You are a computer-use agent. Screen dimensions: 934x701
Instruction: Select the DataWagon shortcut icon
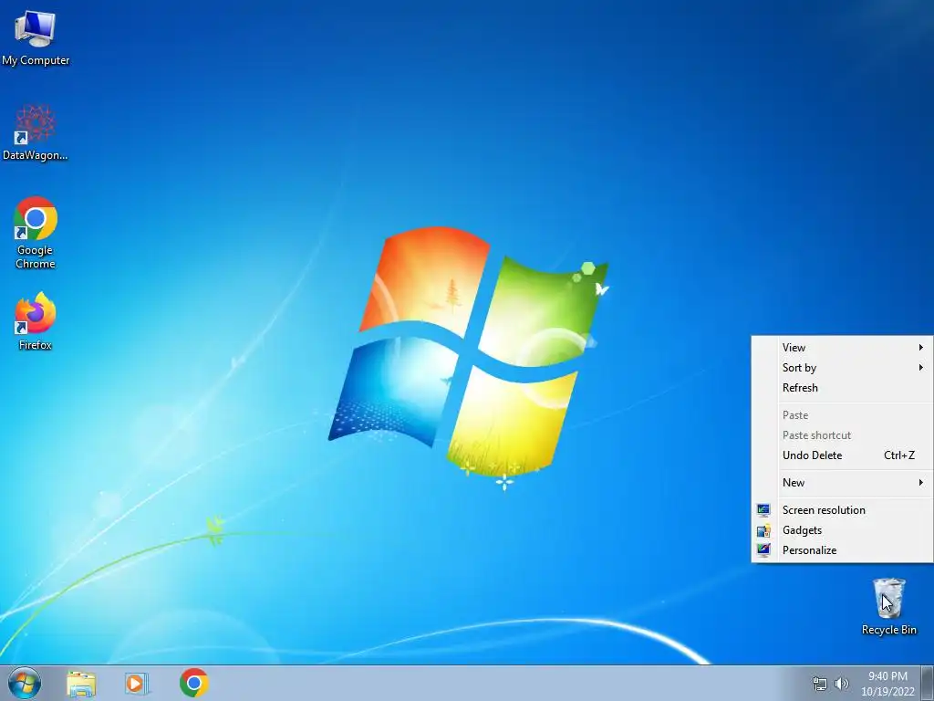[x=36, y=132]
